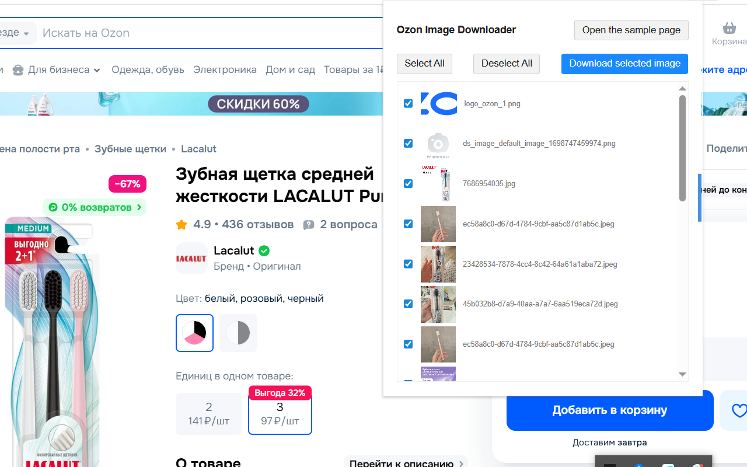Click the file name ds_image_default_image_1698747459974.png
This screenshot has height=467, width=747.
tap(539, 144)
